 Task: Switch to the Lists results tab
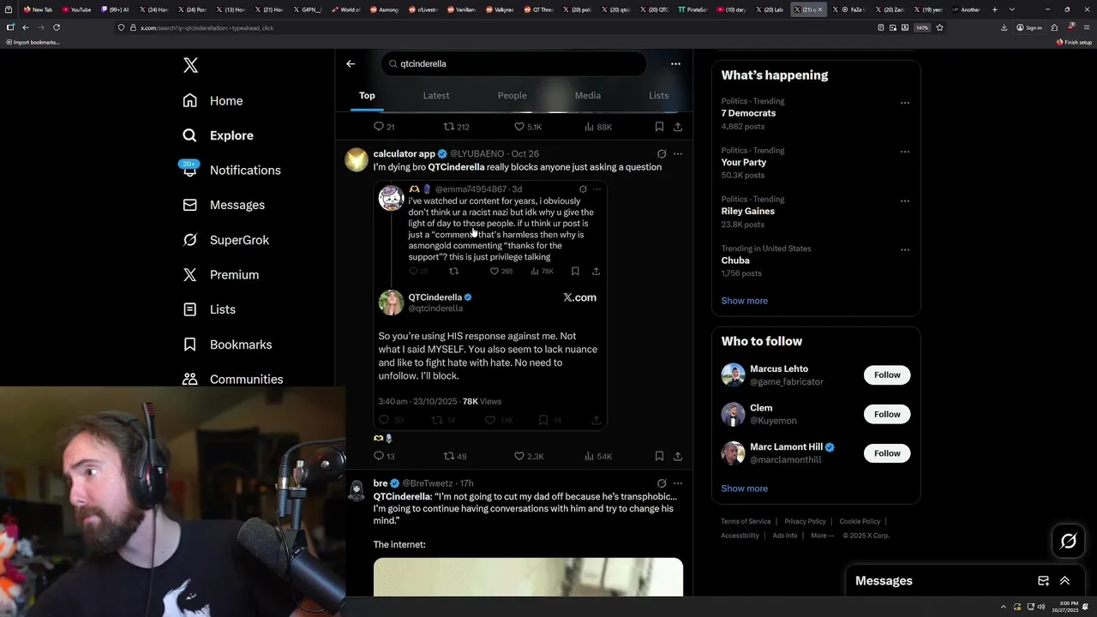click(x=659, y=95)
